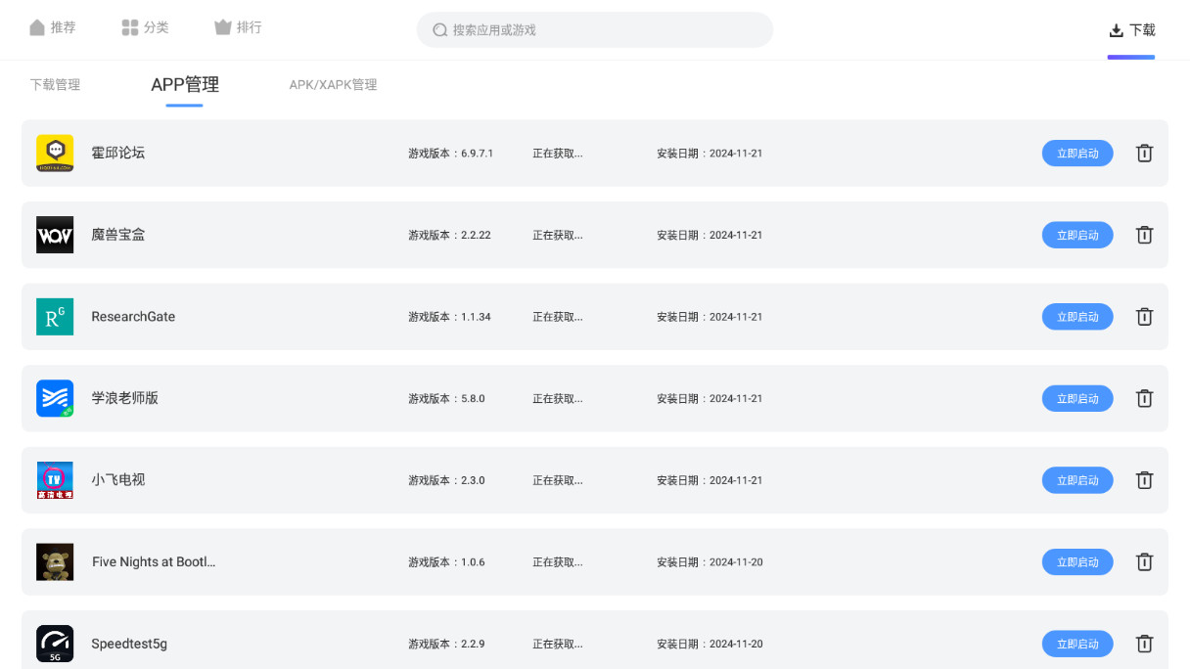Click the 学浪老师版 app name

pos(125,398)
